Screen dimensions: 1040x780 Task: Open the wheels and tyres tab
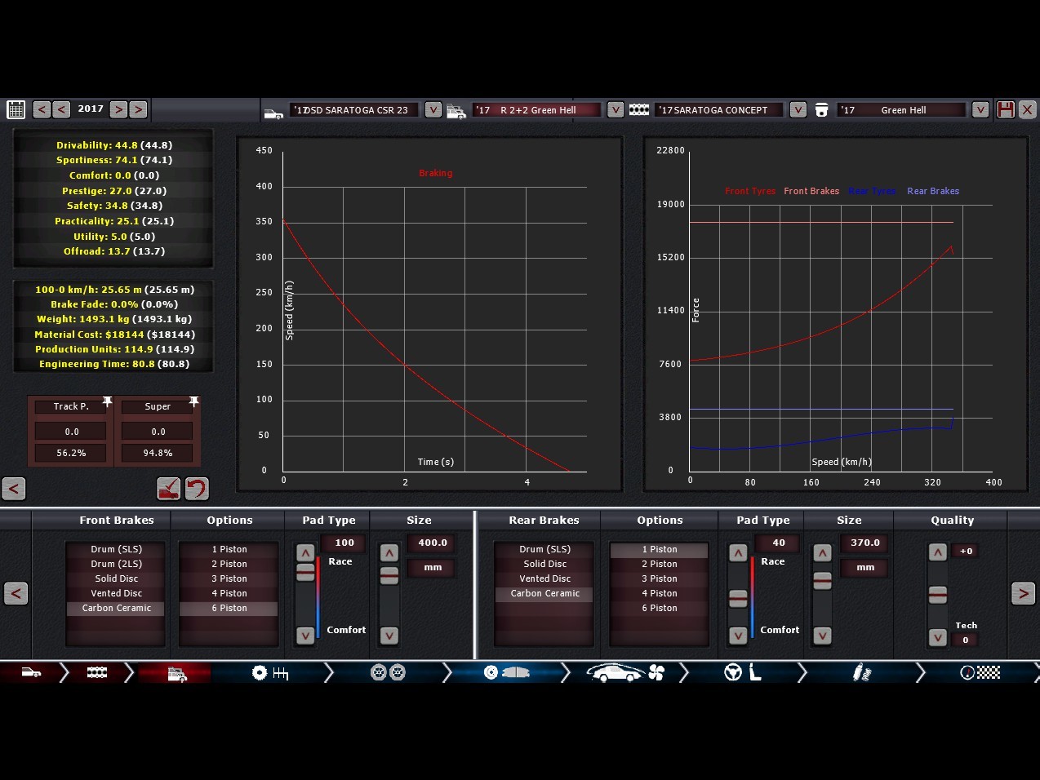(388, 673)
